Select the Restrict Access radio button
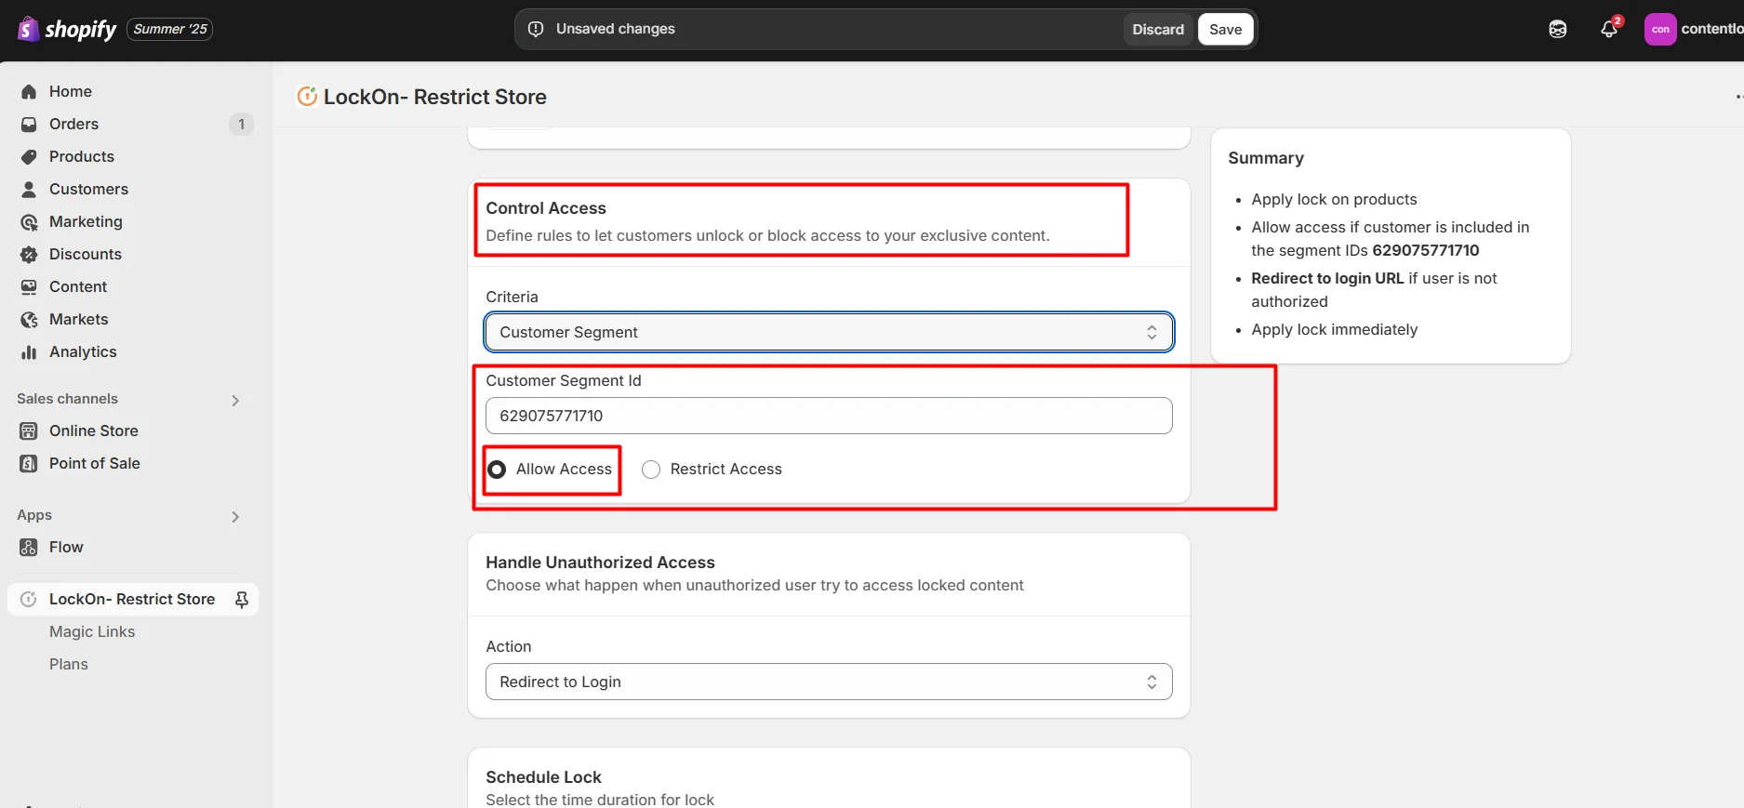Image resolution: width=1744 pixels, height=808 pixels. (x=651, y=470)
